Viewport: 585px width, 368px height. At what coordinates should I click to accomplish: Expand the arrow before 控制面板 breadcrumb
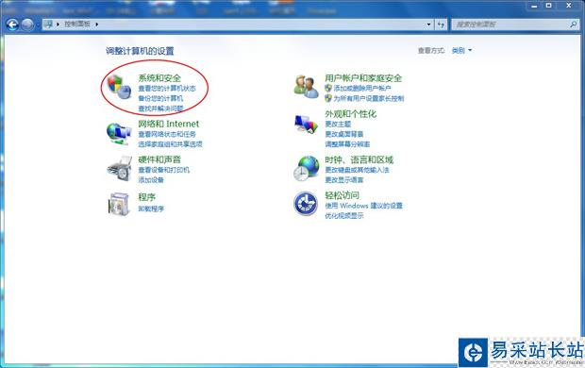[58, 25]
